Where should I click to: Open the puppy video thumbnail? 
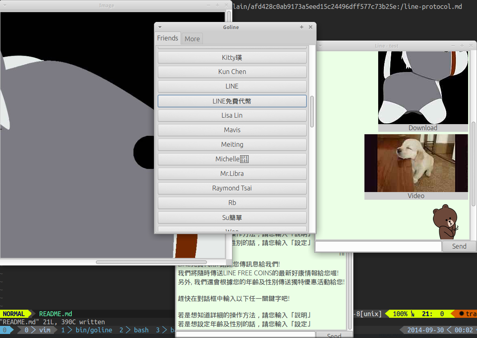click(x=416, y=163)
